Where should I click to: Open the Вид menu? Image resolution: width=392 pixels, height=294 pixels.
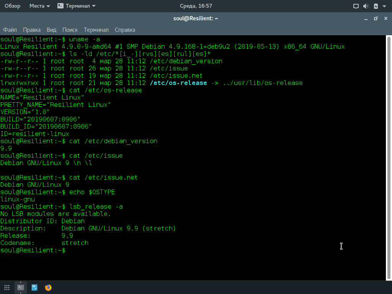tap(52, 30)
